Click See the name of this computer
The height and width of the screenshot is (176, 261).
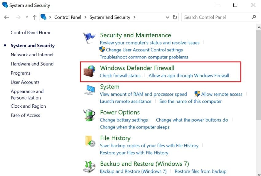[x=190, y=101]
